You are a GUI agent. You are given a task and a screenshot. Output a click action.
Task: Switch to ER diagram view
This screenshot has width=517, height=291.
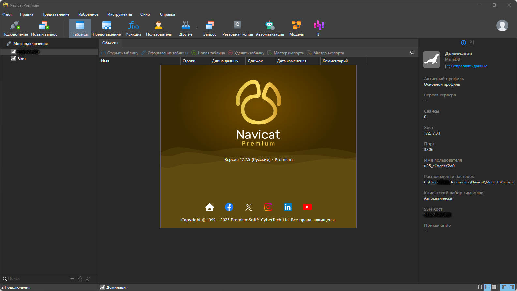click(494, 287)
